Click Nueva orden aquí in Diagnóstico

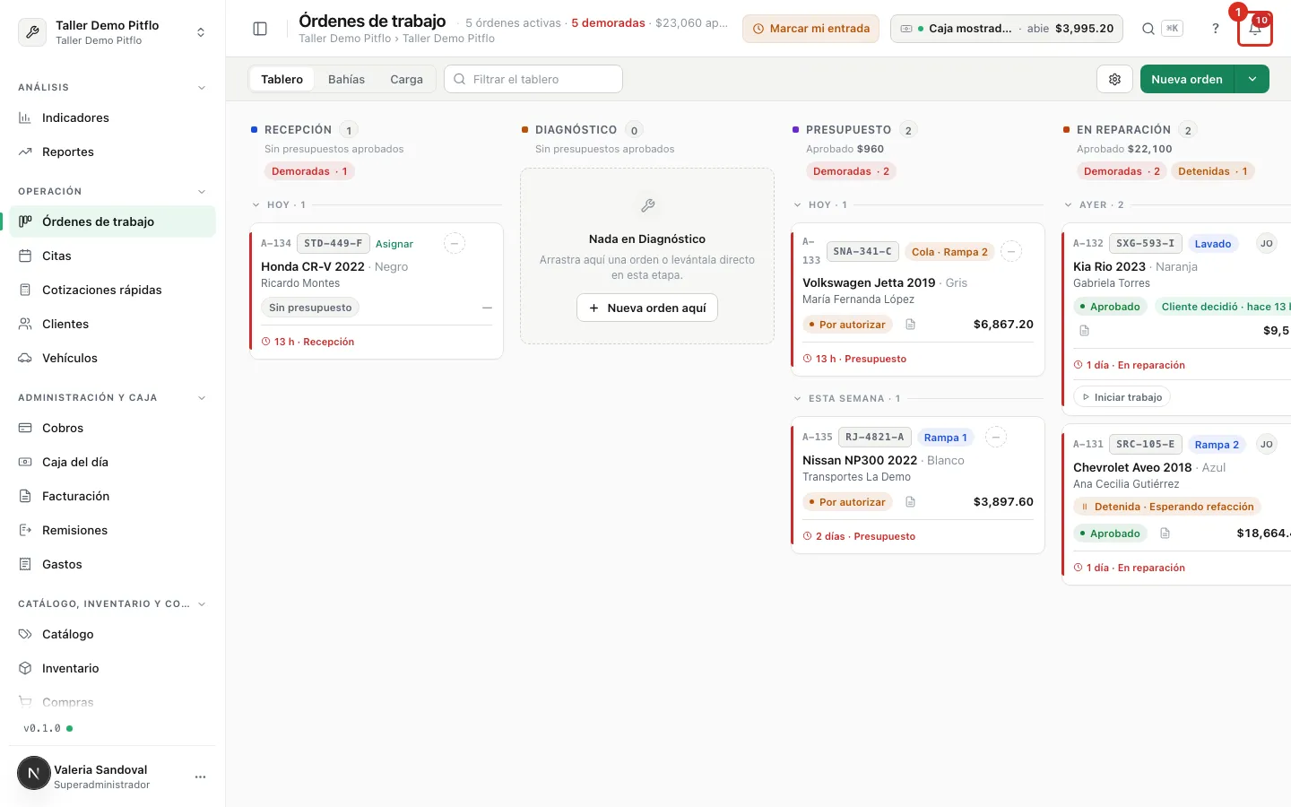point(647,308)
